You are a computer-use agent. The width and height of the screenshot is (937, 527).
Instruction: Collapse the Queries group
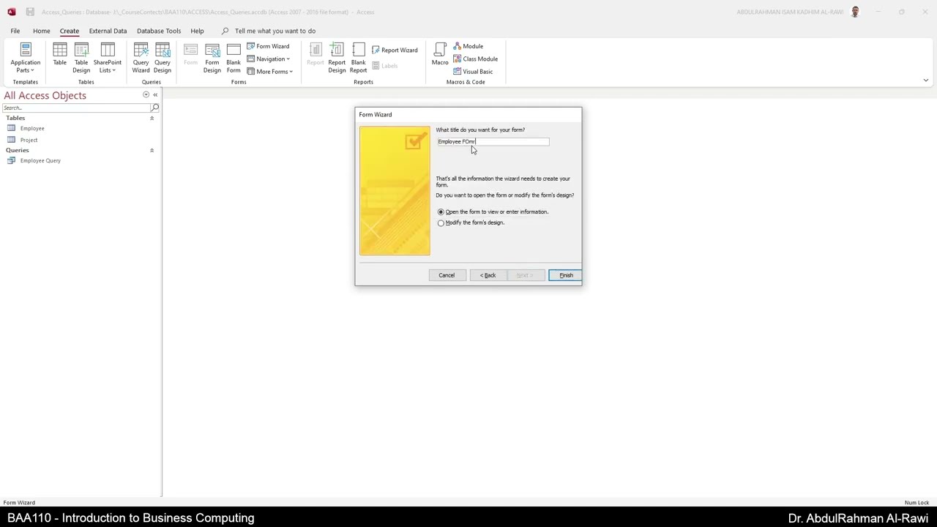(152, 150)
